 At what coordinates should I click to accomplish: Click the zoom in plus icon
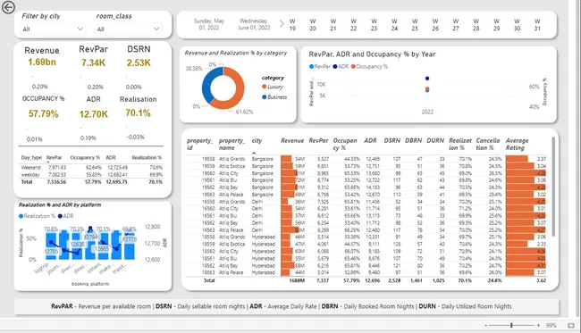click(x=538, y=325)
